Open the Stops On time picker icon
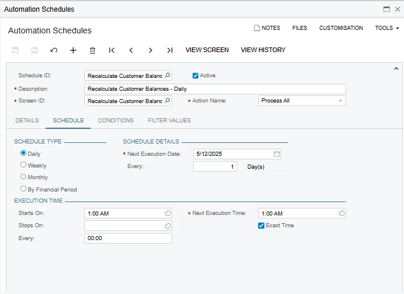 click(167, 225)
